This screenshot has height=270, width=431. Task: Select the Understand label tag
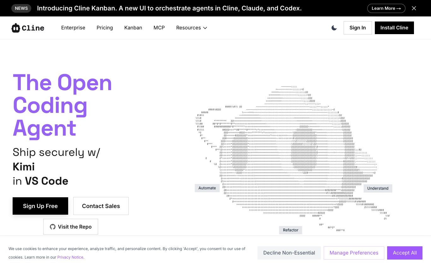click(378, 188)
